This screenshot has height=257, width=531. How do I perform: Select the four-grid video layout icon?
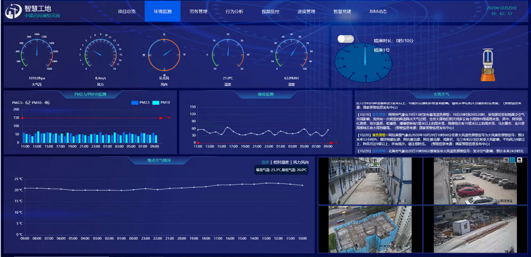(x=513, y=160)
